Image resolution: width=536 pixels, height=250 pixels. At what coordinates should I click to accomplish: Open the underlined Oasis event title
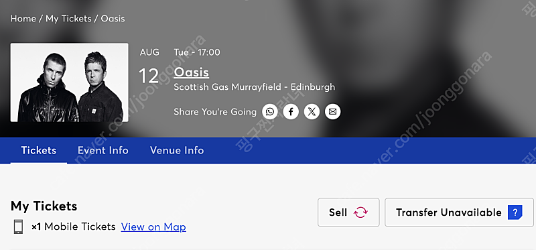tap(192, 72)
